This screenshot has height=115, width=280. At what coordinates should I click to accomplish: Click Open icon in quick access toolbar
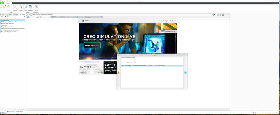click(10, 1)
